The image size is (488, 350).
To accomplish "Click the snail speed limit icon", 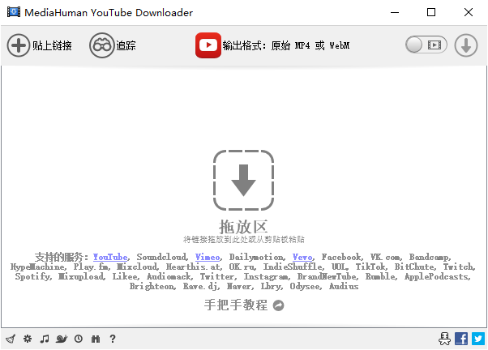I will coord(62,339).
